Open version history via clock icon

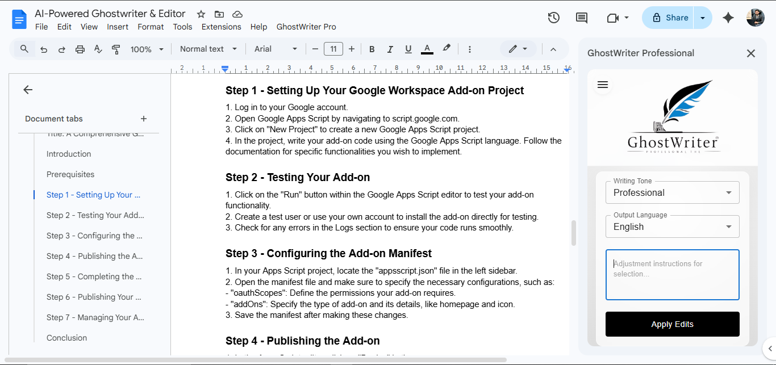click(553, 18)
